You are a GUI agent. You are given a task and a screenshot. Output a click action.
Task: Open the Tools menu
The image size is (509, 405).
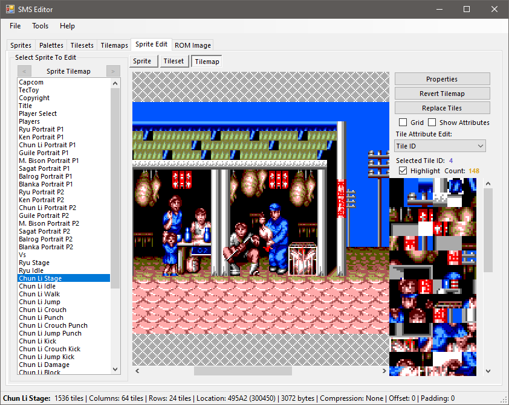[41, 26]
